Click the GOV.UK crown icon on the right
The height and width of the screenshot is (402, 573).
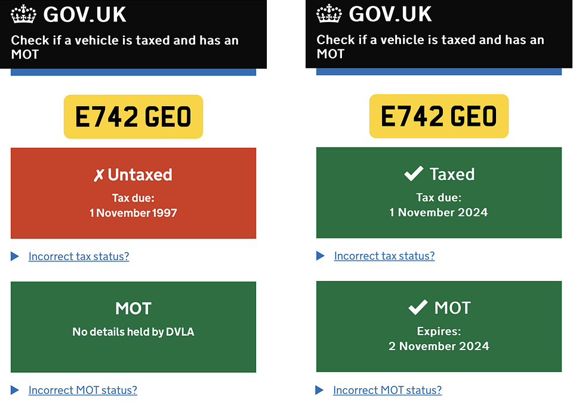tap(328, 13)
